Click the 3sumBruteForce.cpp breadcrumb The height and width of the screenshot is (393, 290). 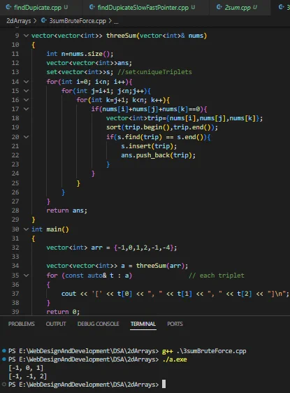point(78,21)
